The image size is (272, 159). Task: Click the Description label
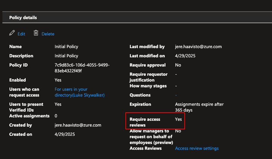coord(21,56)
